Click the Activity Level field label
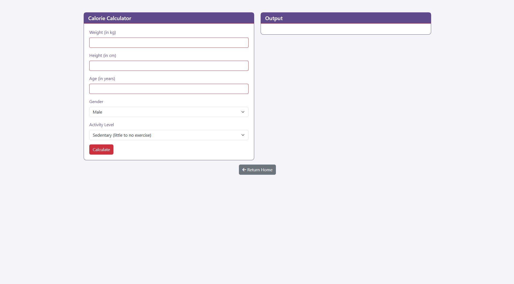Screen dimensions: 514x284 tap(101, 125)
